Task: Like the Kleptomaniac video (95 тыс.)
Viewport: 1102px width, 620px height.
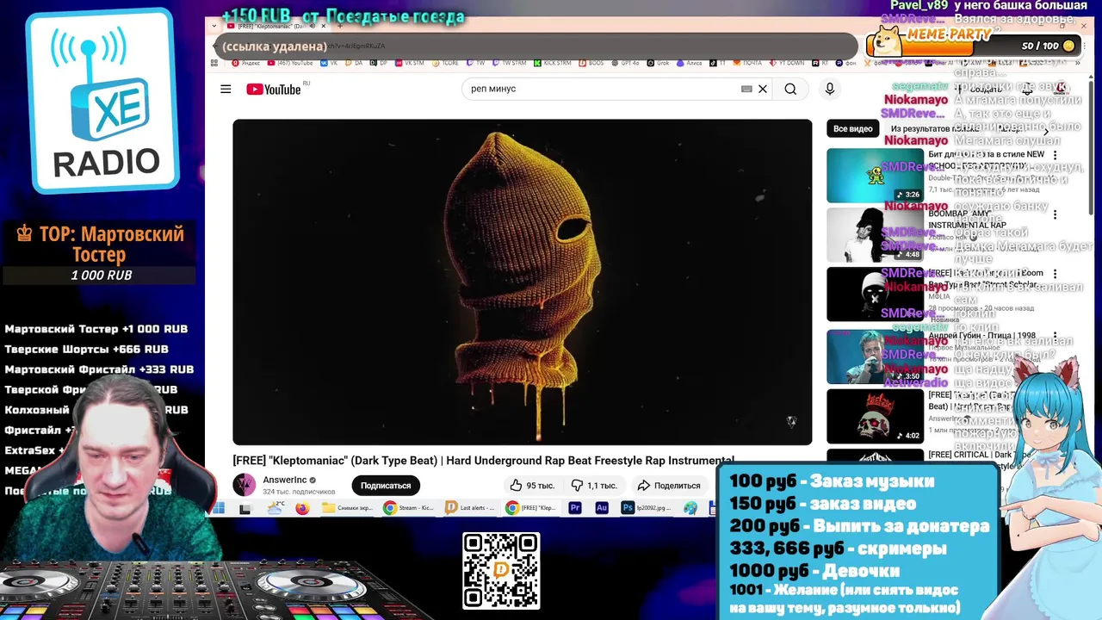Action: 532,485
